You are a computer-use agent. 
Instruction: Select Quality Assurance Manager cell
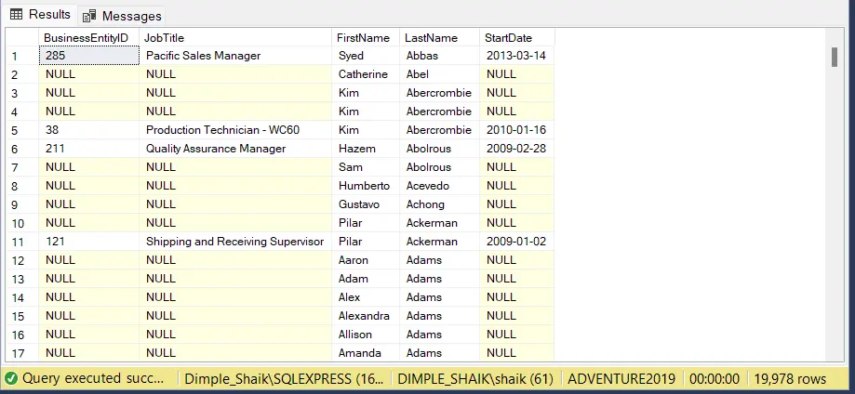click(215, 149)
